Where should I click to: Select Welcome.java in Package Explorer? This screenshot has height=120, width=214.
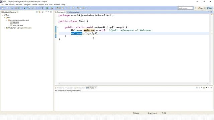point(17,25)
